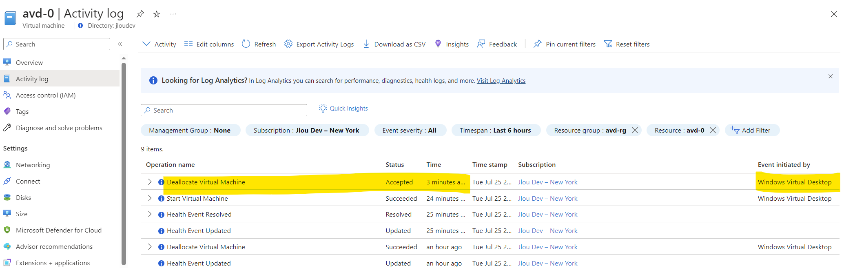Click the sidebar menu search box
Screen dimensions: 844x268
pos(57,44)
